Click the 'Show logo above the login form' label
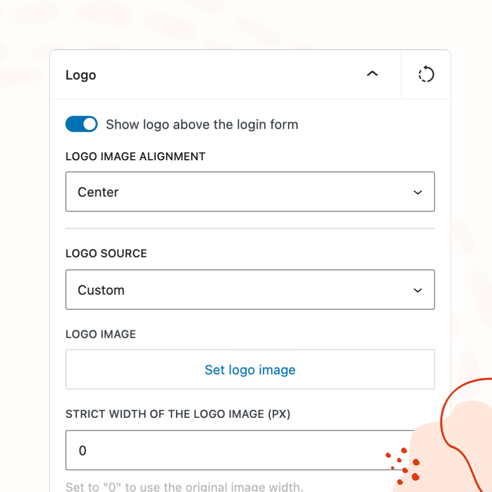Screen dimensions: 492x492 point(202,125)
